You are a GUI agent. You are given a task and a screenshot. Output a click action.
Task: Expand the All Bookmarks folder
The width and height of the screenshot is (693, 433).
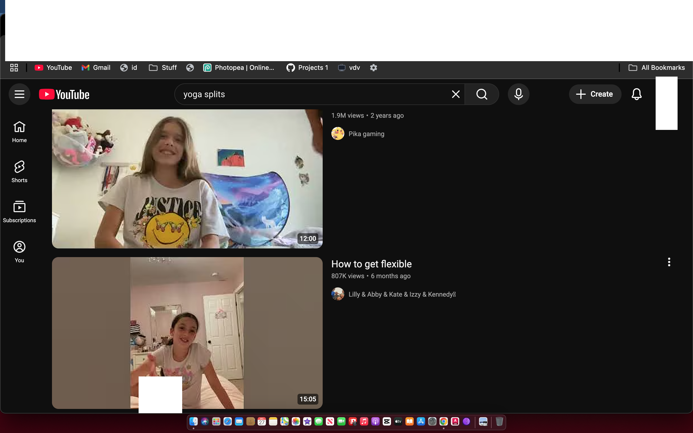click(656, 68)
